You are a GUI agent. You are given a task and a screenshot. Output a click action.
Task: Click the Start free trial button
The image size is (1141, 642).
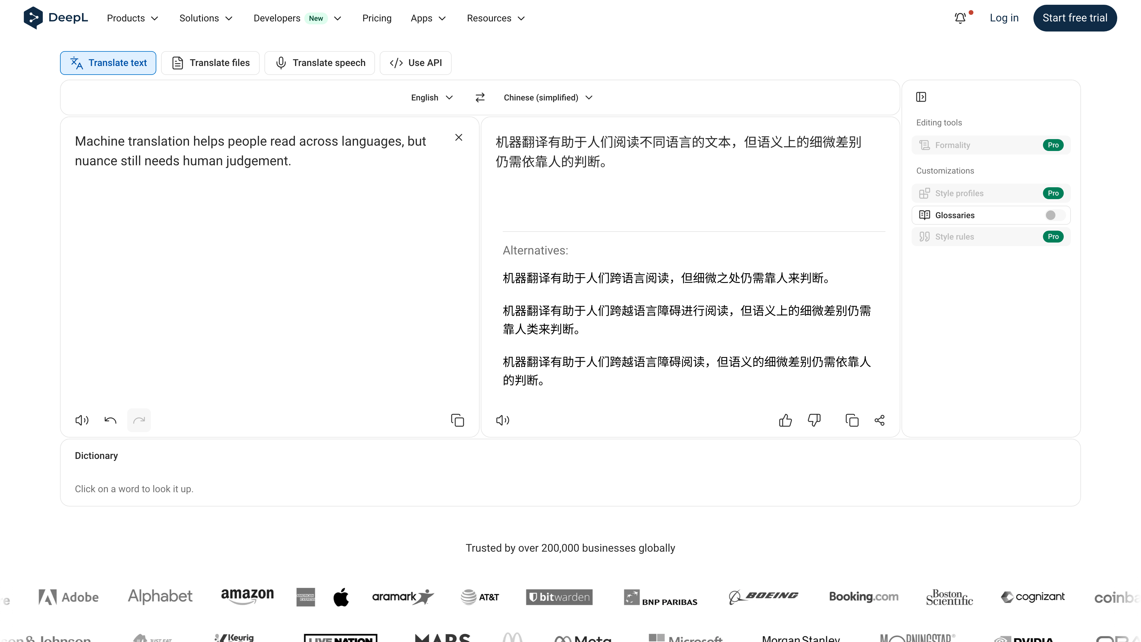click(x=1075, y=18)
